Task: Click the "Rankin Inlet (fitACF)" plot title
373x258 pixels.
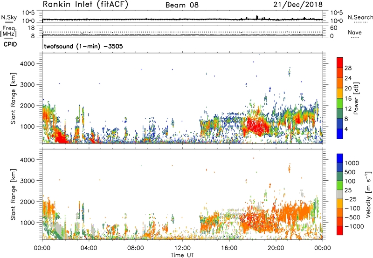Action: click(x=85, y=5)
